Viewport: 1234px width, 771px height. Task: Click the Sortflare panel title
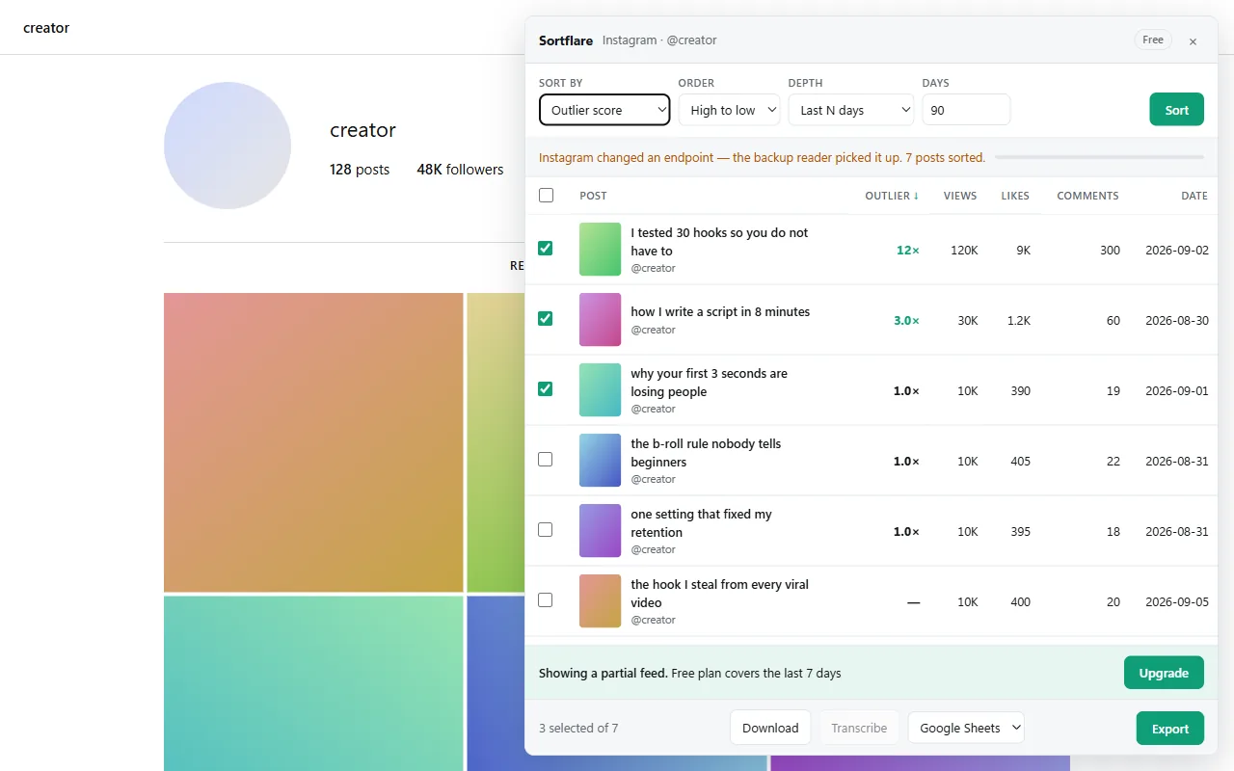[x=566, y=40]
